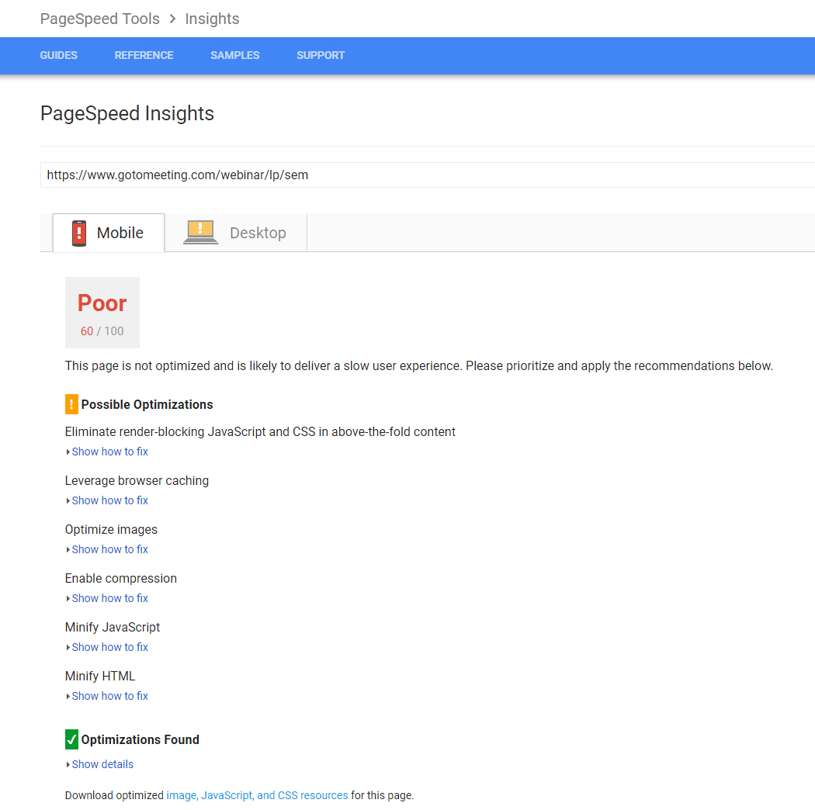Viewport: 815px width, 810px height.
Task: Expand fix details for Minify JavaScript
Action: 109,647
